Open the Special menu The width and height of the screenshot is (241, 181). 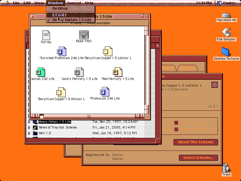point(74,3)
